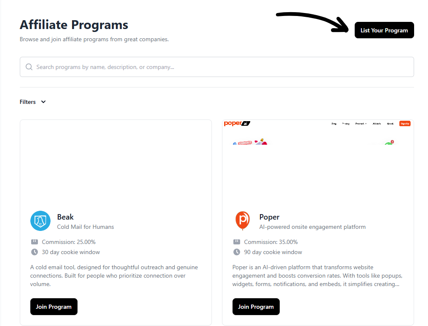The width and height of the screenshot is (428, 326).
Task: Click the chevron arrow beside Filters
Action: pyautogui.click(x=43, y=102)
